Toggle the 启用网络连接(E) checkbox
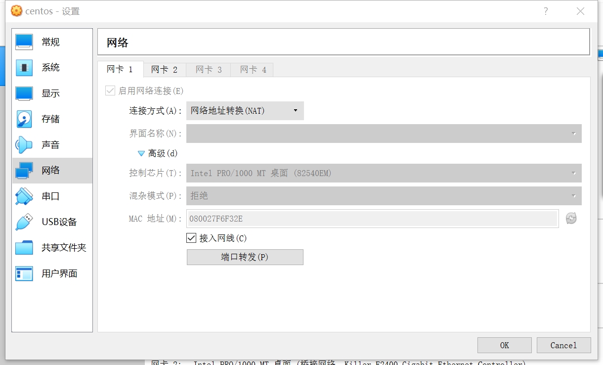The height and width of the screenshot is (365, 603). (109, 91)
